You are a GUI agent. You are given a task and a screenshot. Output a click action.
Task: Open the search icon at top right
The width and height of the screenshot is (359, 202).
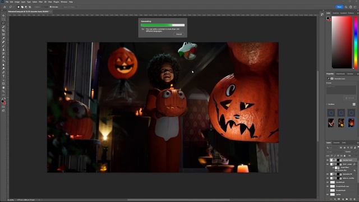(346, 7)
